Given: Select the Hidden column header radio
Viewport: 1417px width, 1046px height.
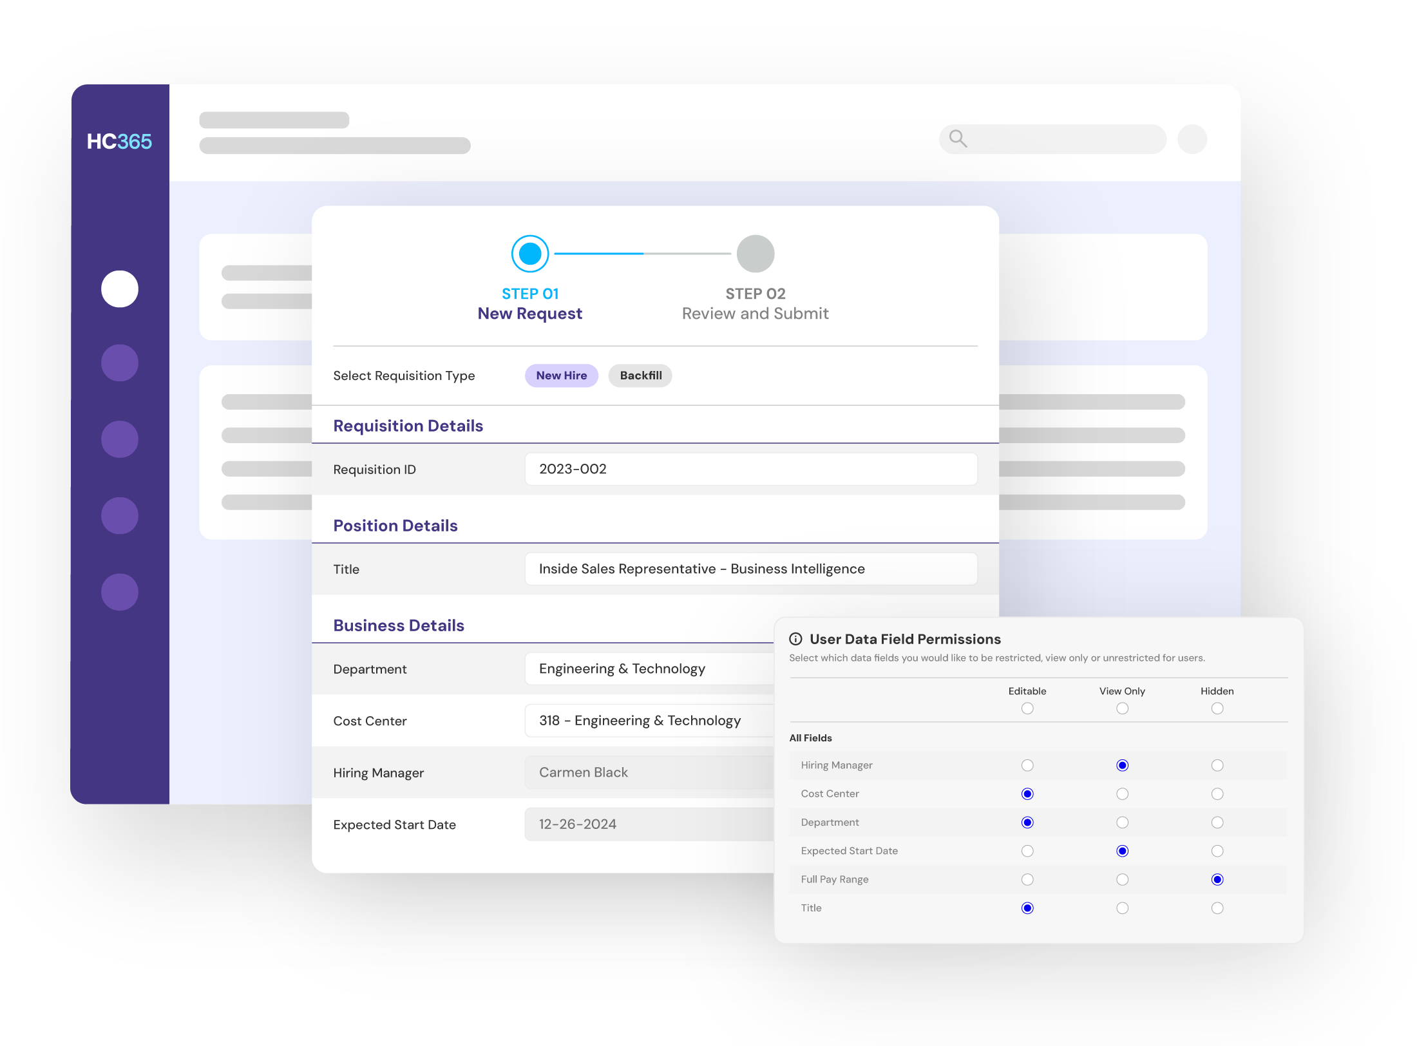Looking at the screenshot, I should tap(1217, 708).
